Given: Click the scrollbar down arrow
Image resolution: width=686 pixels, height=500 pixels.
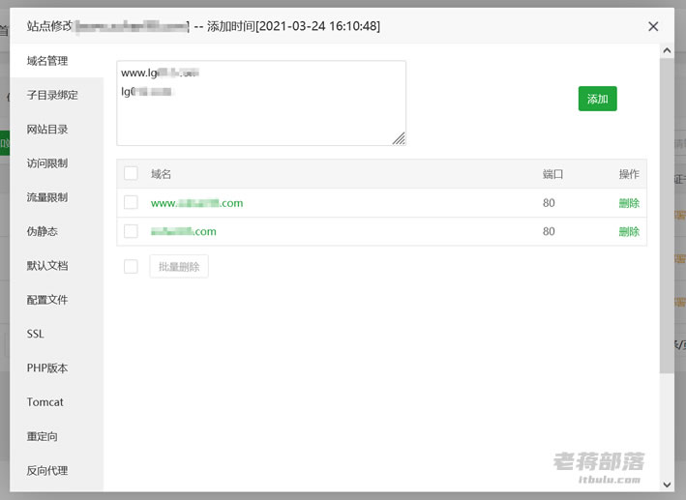Looking at the screenshot, I should point(667,484).
